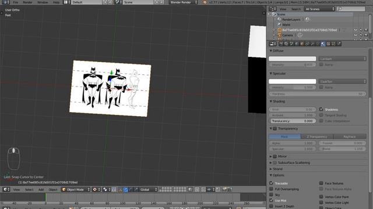Viewport: 373px width, 209px height.
Task: Enable Face Textures checkbox
Action: 321,183
